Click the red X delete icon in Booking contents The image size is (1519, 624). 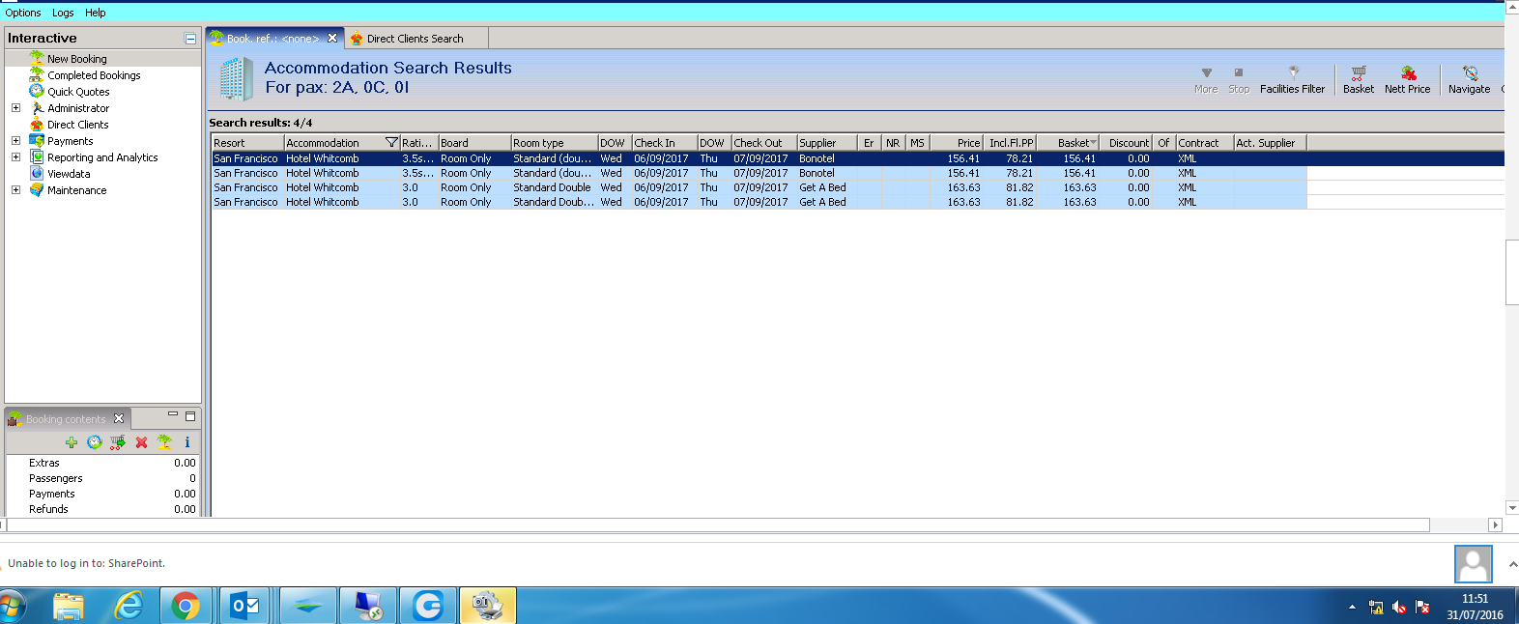[x=141, y=442]
